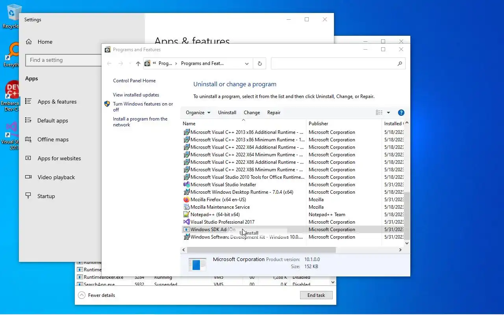Click the Apps & features list icon
The image size is (504, 315).
(28, 101)
